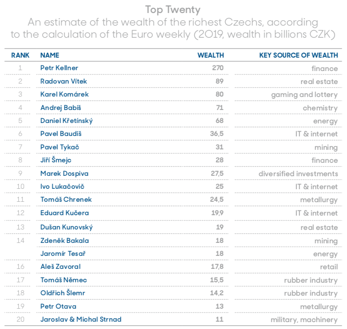The image size is (347, 329).
Task: Click the NAME column header
Action: 50,55
